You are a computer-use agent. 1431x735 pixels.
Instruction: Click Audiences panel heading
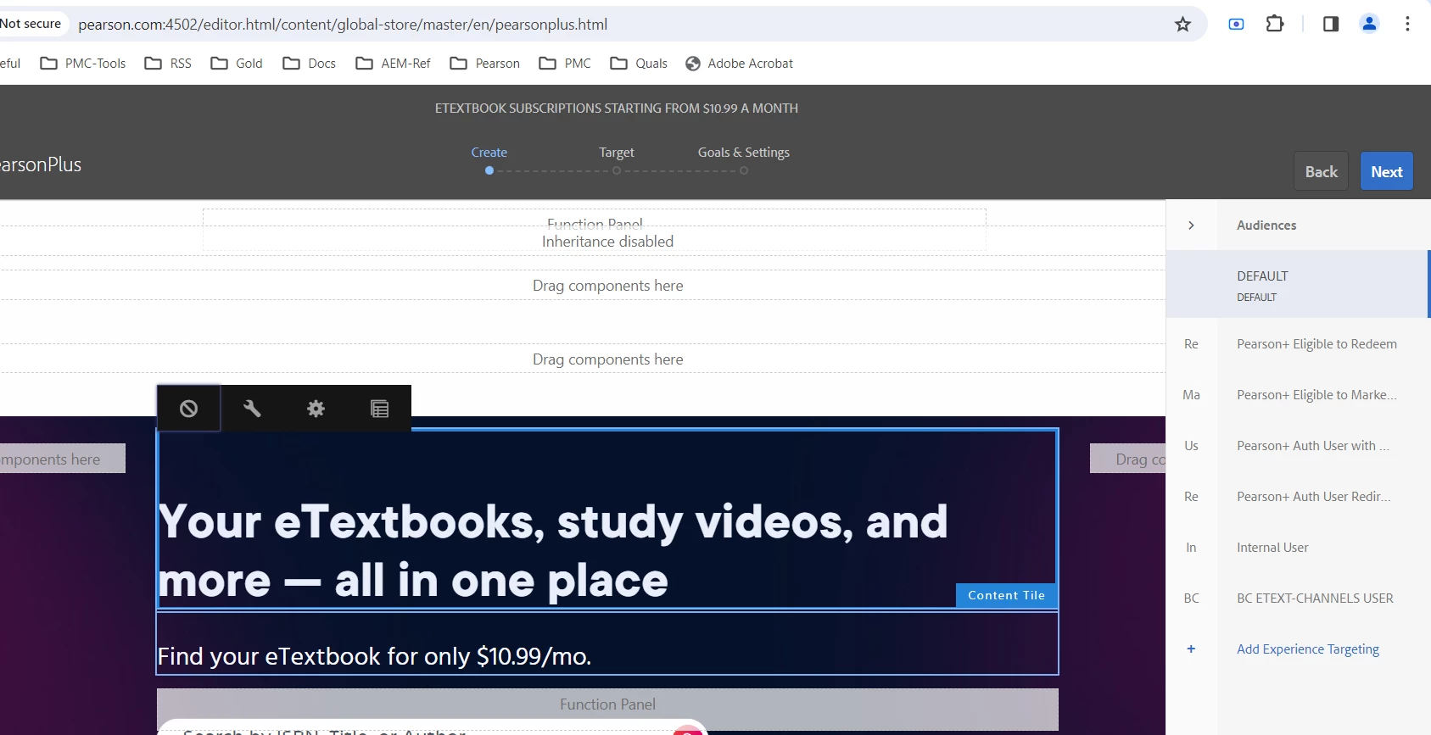pyautogui.click(x=1266, y=226)
